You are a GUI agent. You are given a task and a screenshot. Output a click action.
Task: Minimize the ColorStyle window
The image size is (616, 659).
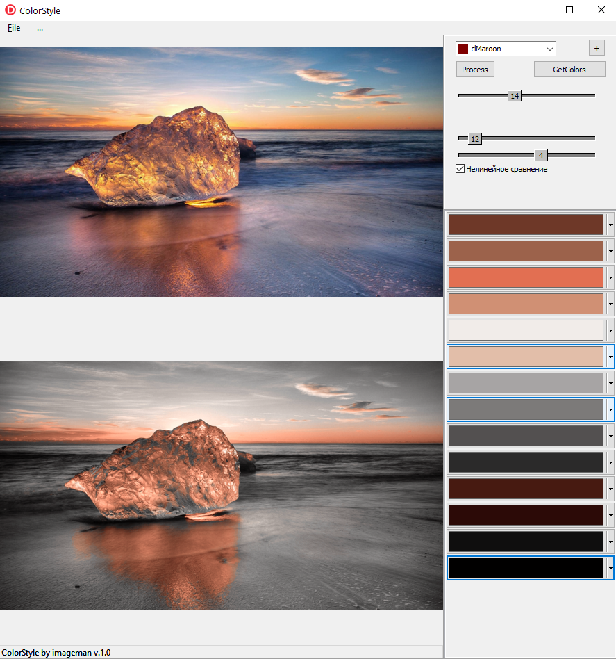tap(538, 10)
